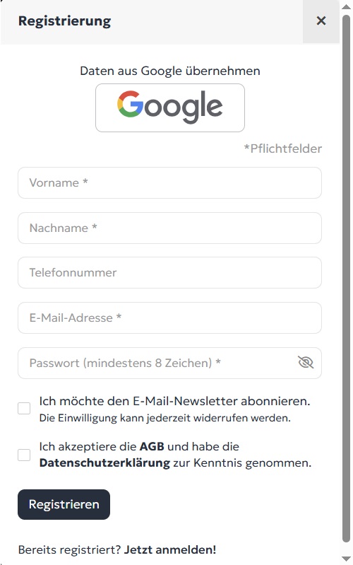Screen dimensions: 353x565
Task: Click the Google sign-in button
Action: (170, 107)
